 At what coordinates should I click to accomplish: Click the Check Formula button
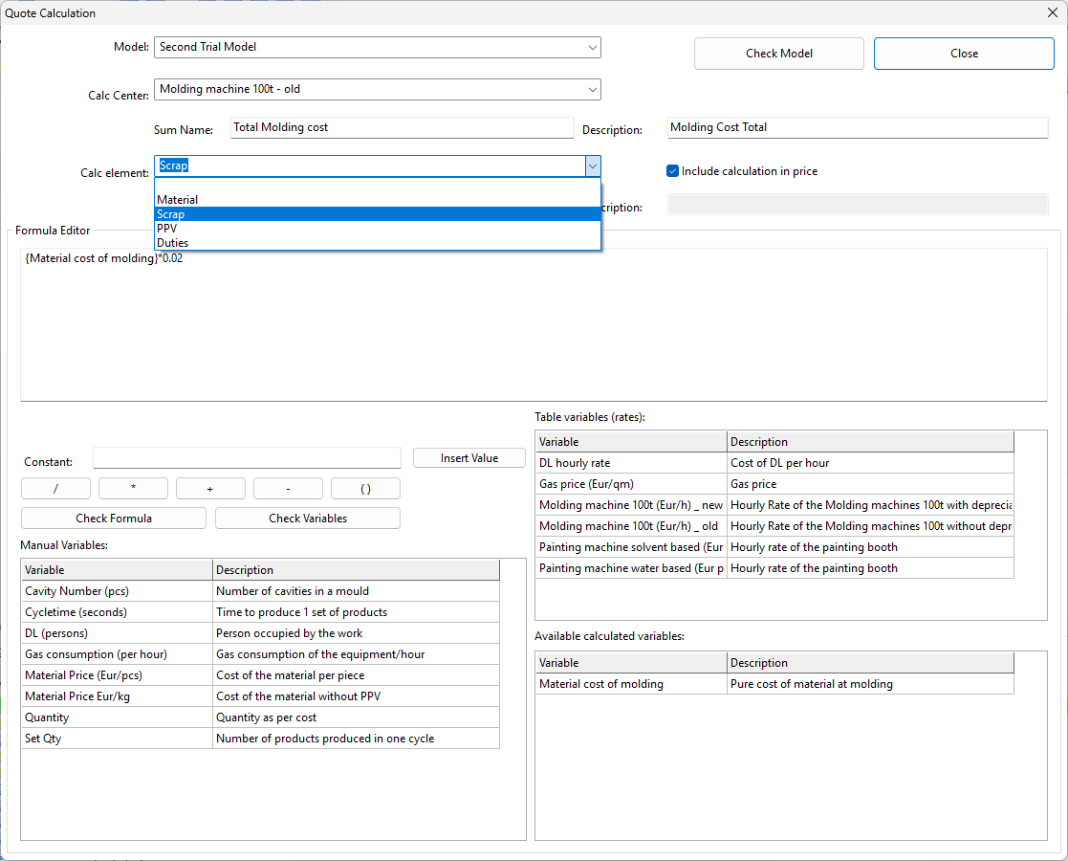114,519
